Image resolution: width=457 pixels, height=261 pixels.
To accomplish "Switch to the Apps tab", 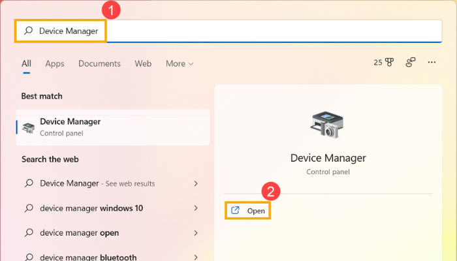I will (x=55, y=63).
